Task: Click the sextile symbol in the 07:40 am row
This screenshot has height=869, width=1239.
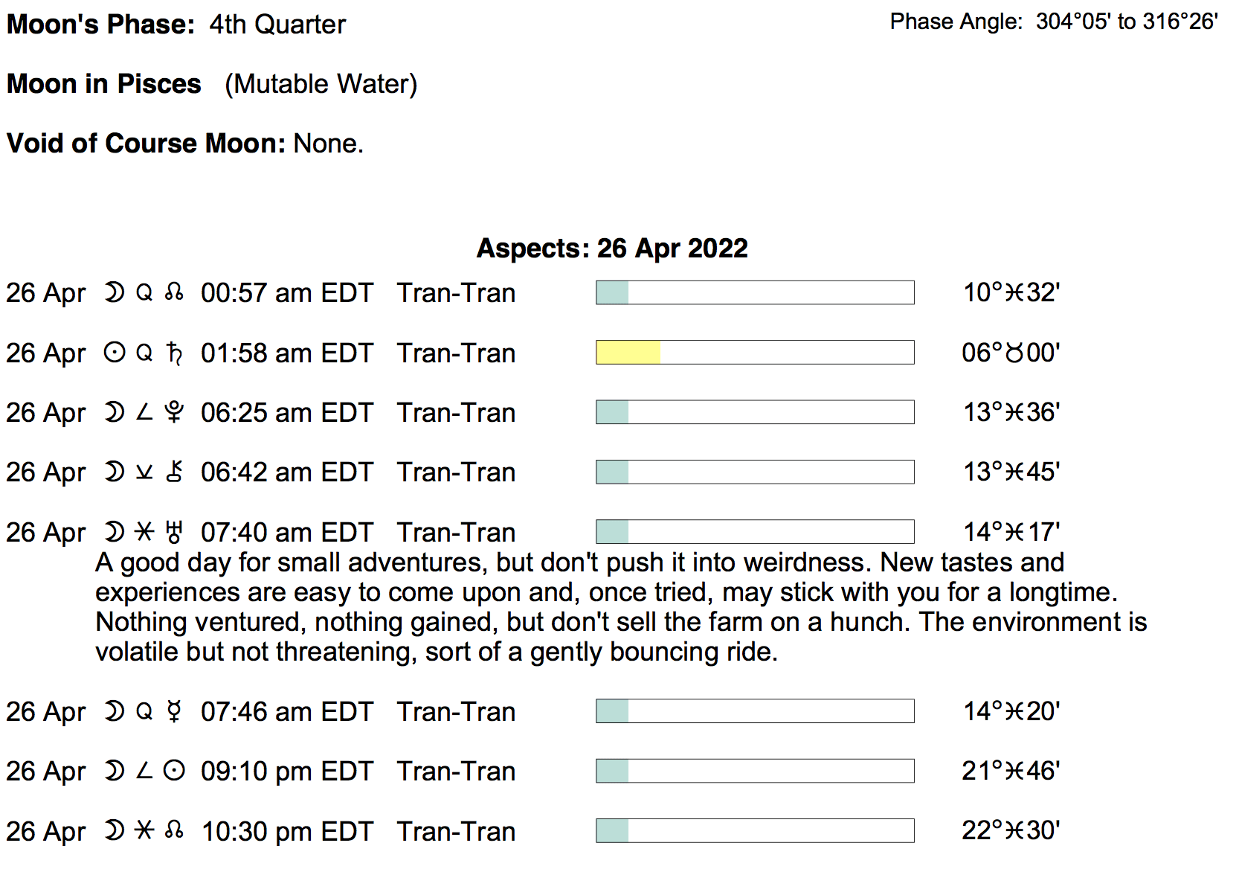Action: point(144,532)
